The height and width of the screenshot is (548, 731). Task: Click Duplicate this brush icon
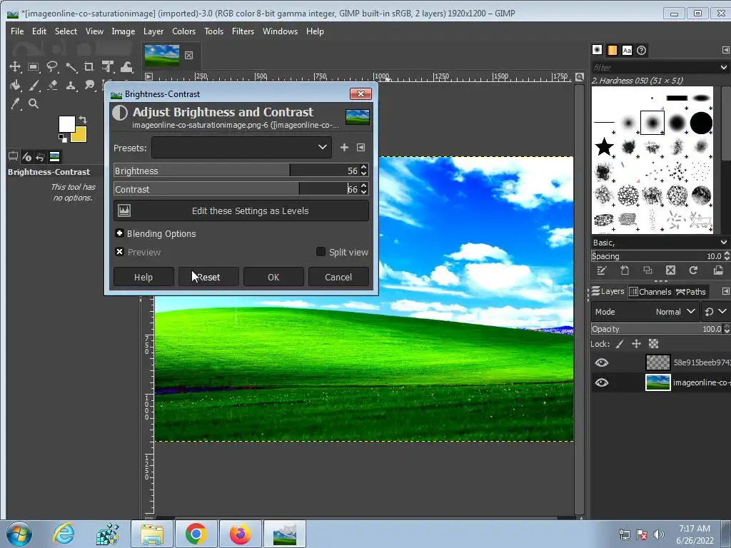pos(647,270)
